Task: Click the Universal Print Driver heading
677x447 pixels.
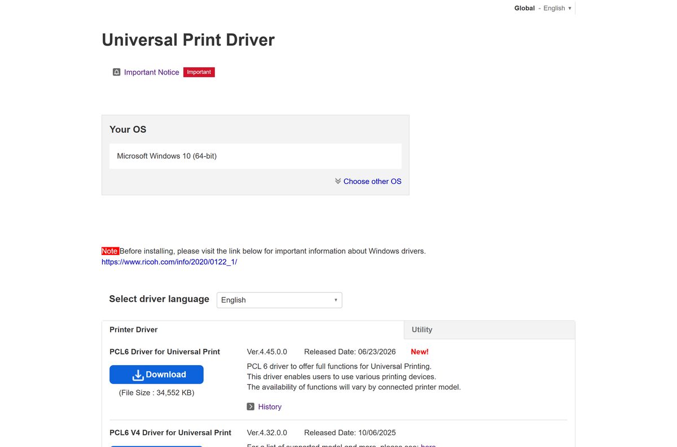Action: (188, 40)
